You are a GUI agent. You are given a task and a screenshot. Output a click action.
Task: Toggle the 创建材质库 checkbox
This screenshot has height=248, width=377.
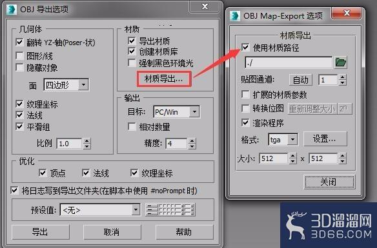coord(132,51)
